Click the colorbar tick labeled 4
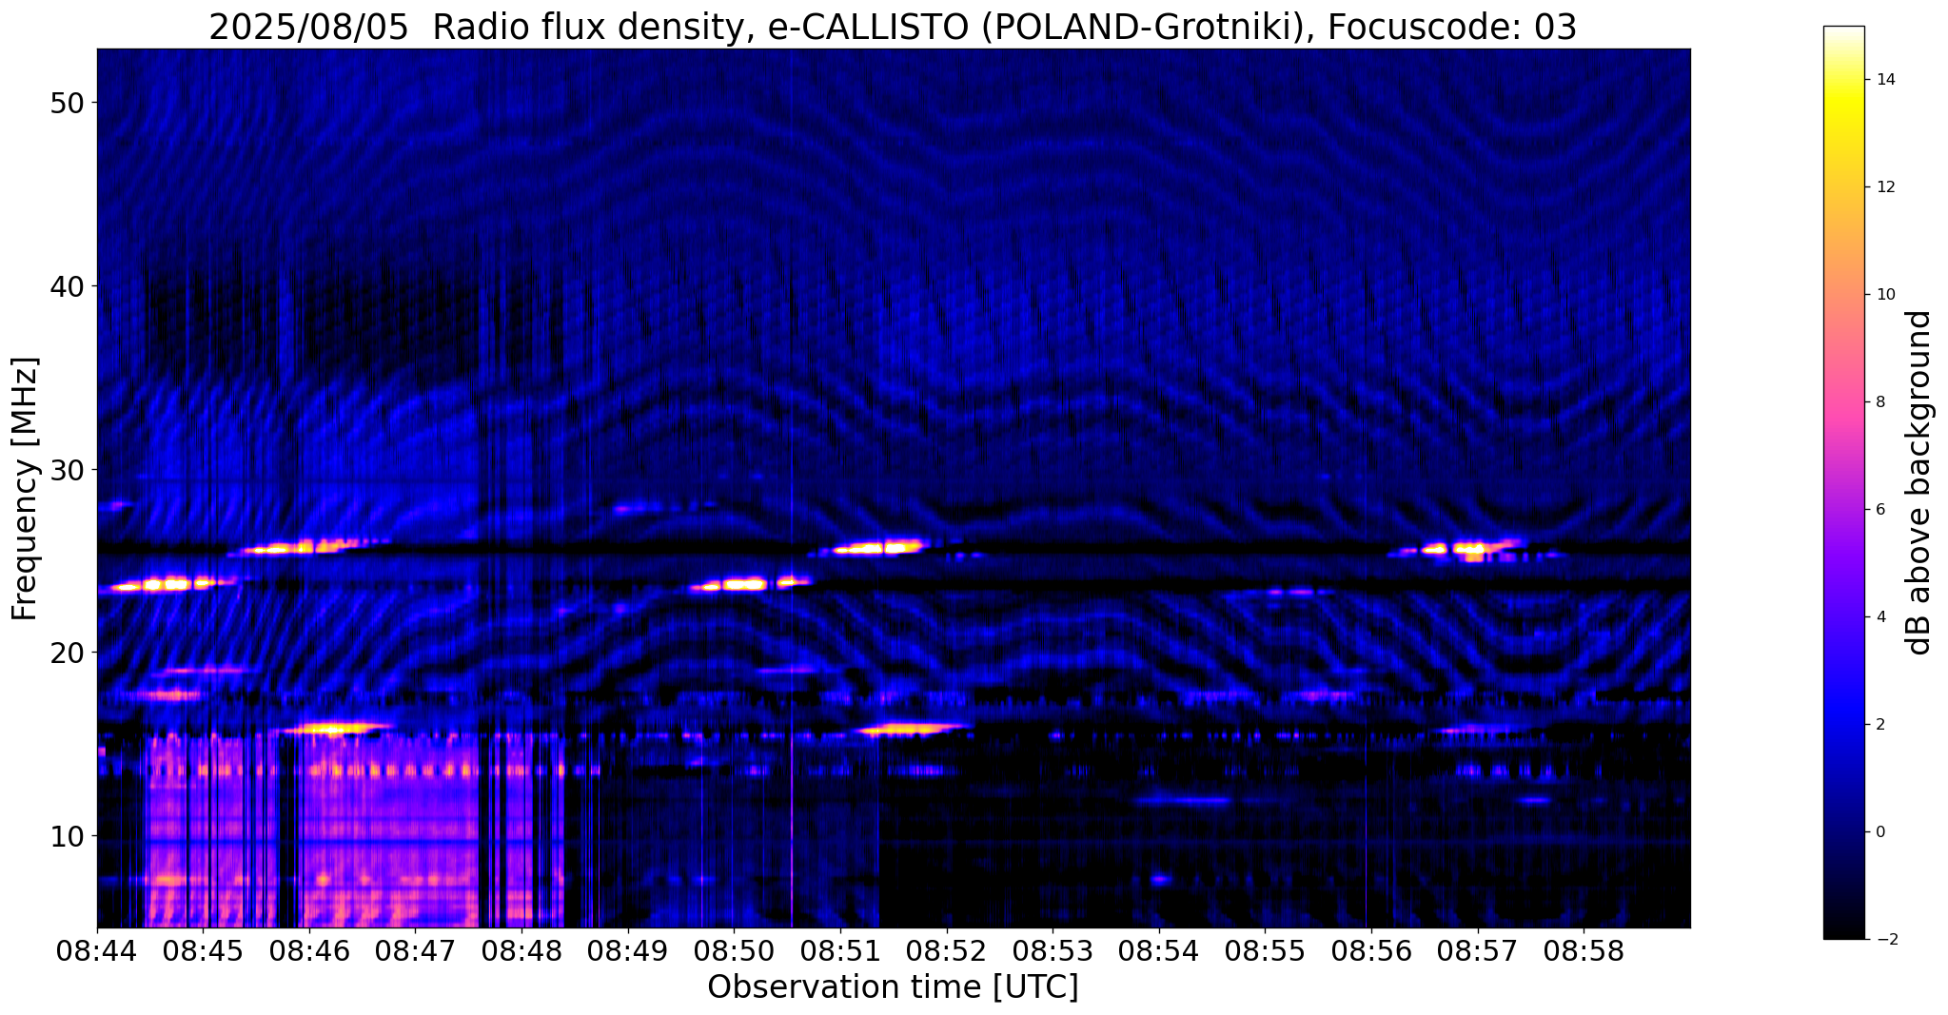Screen dimensions: 1948x1015 [1879, 617]
